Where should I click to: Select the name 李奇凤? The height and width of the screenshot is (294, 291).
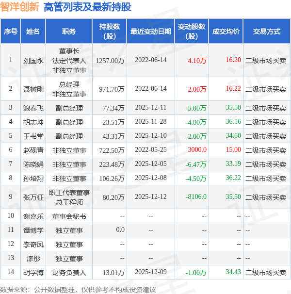tap(33, 245)
